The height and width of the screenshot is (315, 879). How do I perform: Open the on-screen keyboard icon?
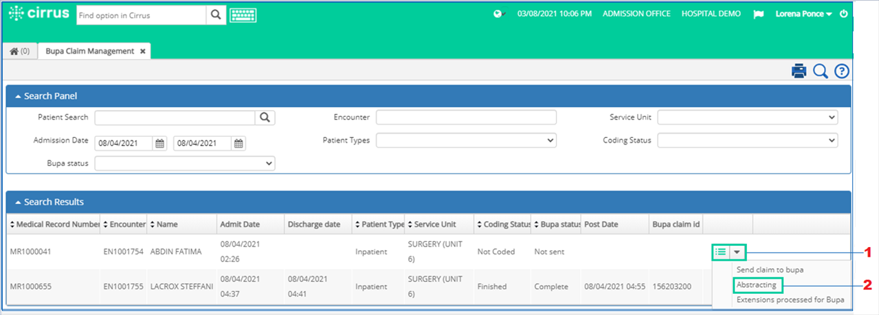[x=243, y=14]
